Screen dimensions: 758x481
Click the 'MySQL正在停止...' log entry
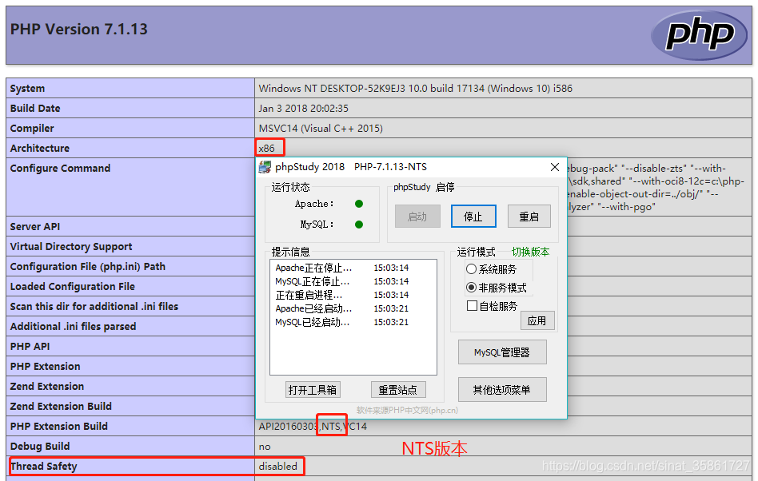(313, 281)
